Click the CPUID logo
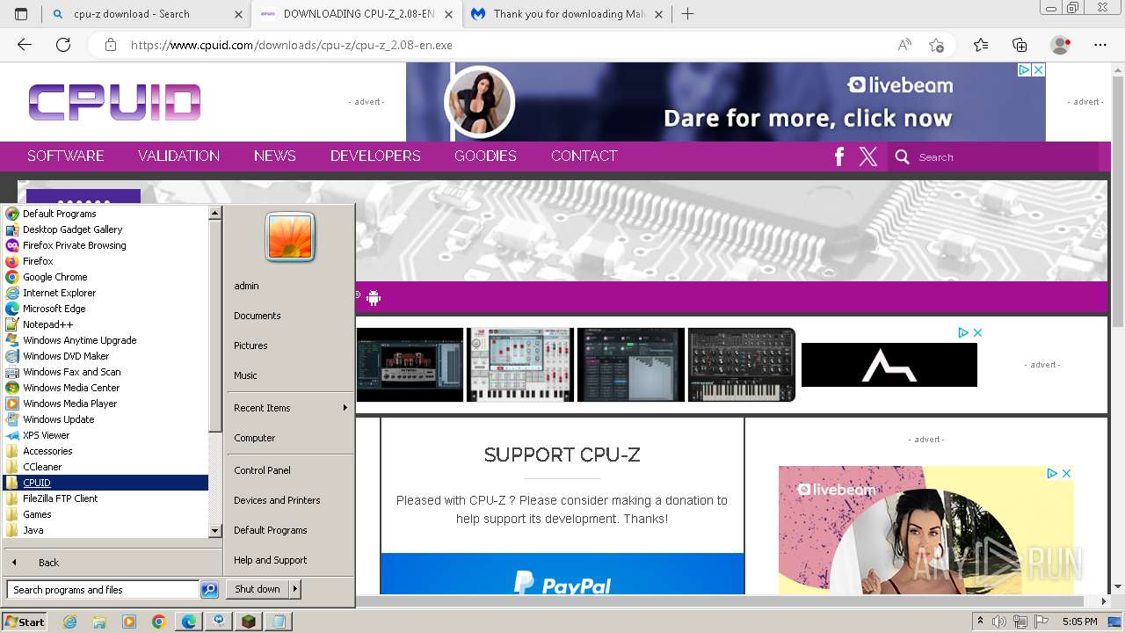The image size is (1125, 633). tap(115, 102)
